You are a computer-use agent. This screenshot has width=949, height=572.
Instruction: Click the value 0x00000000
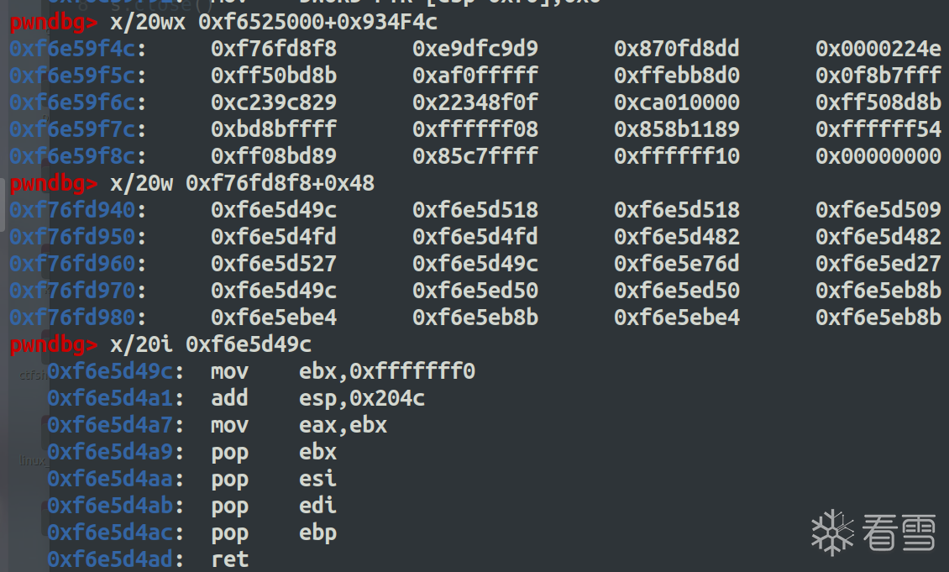878,156
